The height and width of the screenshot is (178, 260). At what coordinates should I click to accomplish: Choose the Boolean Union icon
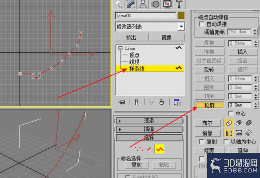click(x=229, y=123)
